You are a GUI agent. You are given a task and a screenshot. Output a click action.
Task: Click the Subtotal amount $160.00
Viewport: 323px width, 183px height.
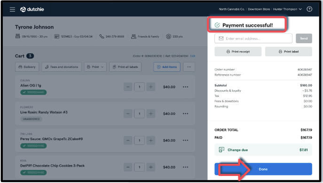pos(306,85)
